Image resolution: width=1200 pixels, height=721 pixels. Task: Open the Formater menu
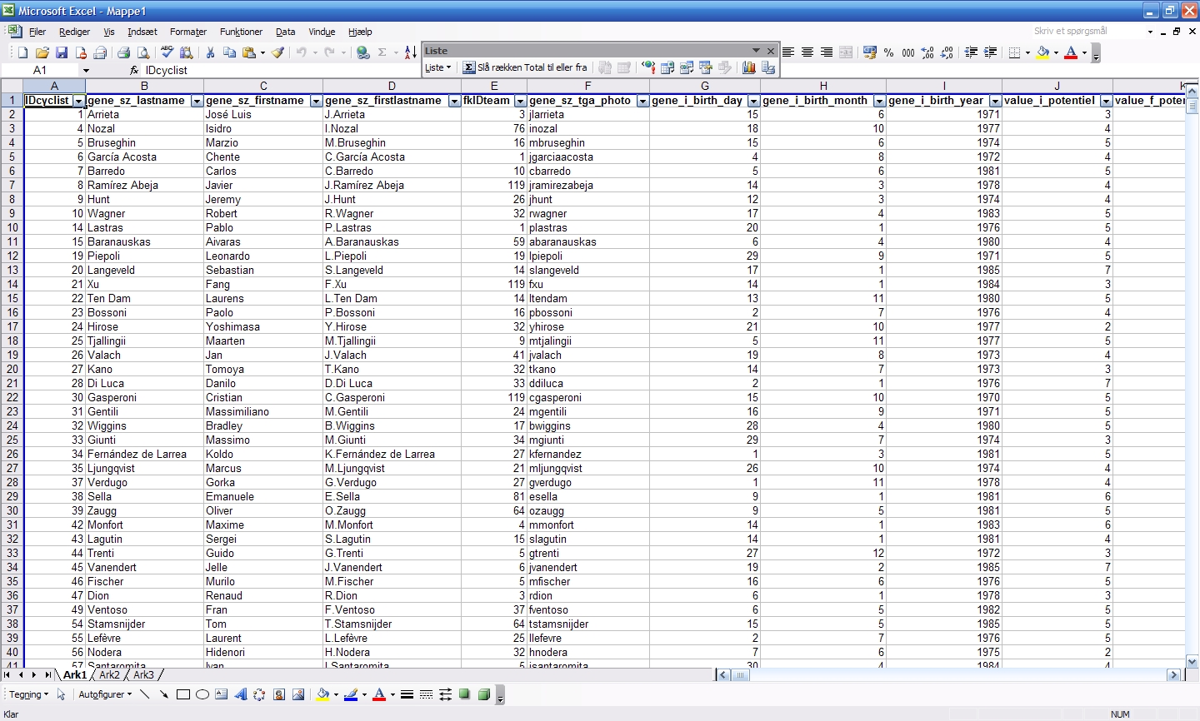coord(188,32)
